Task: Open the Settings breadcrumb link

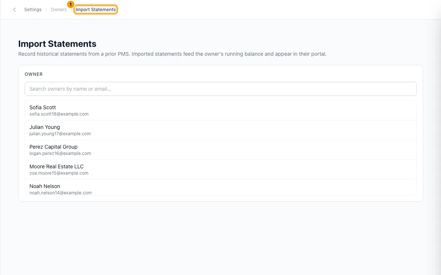Action: click(33, 10)
